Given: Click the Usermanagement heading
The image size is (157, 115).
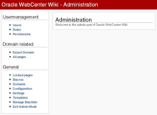Looking at the screenshot, I should coord(21,17).
